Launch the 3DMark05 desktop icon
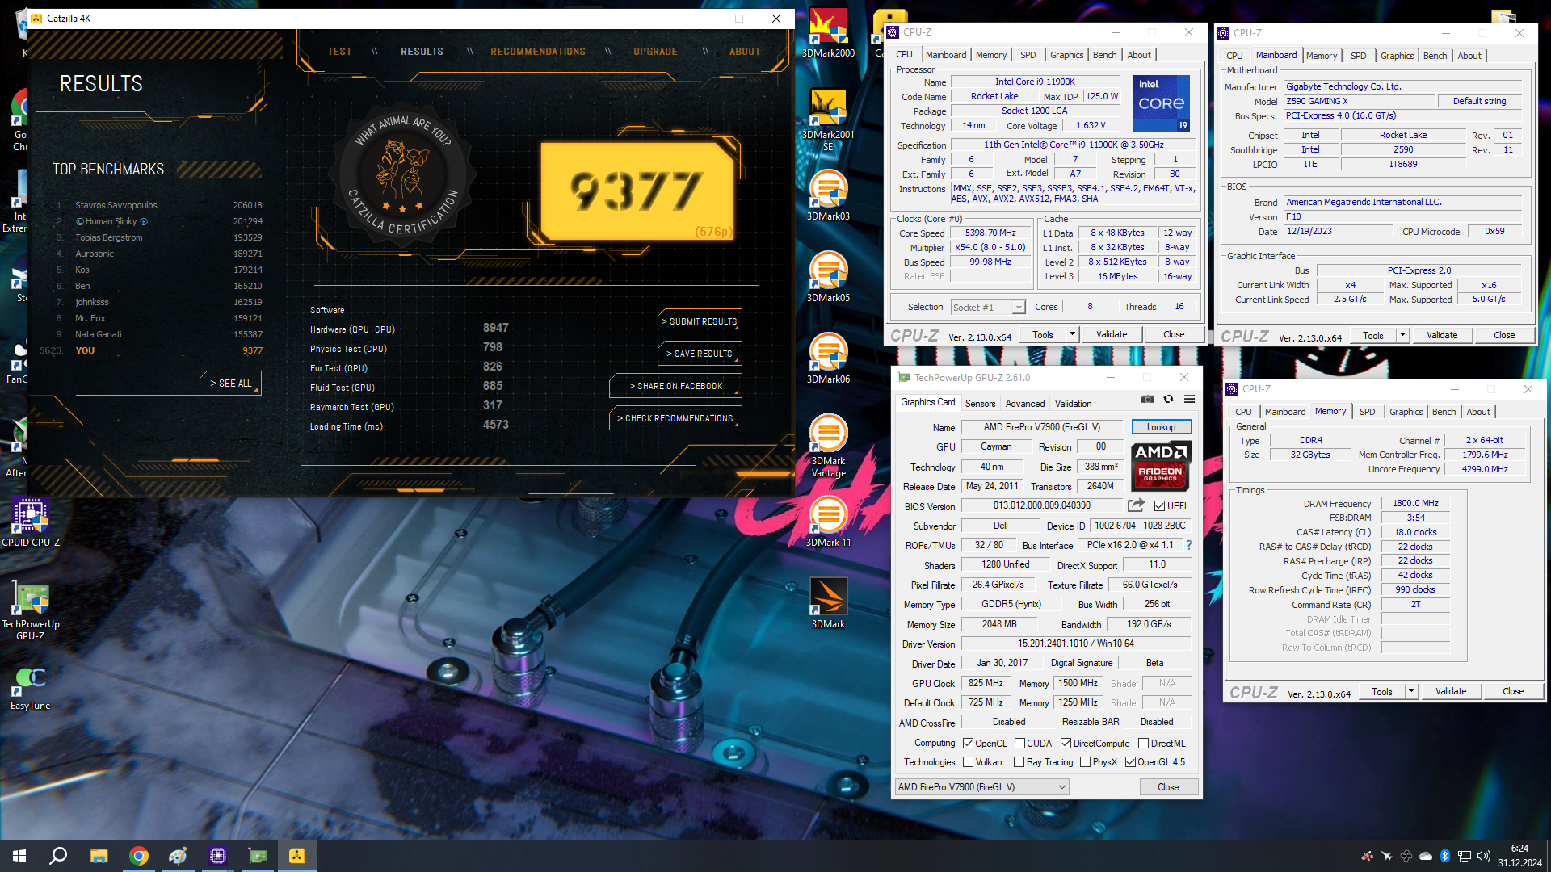 pyautogui.click(x=828, y=277)
